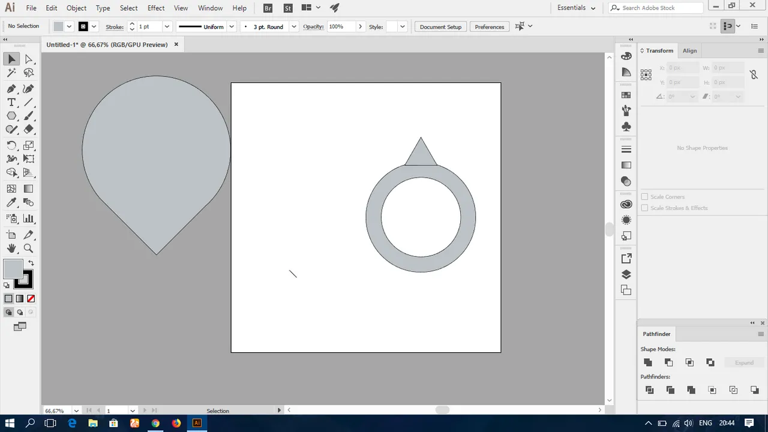Select the Artboard tool
Image resolution: width=768 pixels, height=432 pixels.
[x=11, y=235]
